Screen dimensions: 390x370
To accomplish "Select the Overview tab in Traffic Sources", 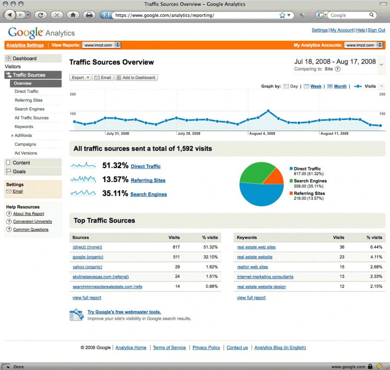I will (22, 83).
